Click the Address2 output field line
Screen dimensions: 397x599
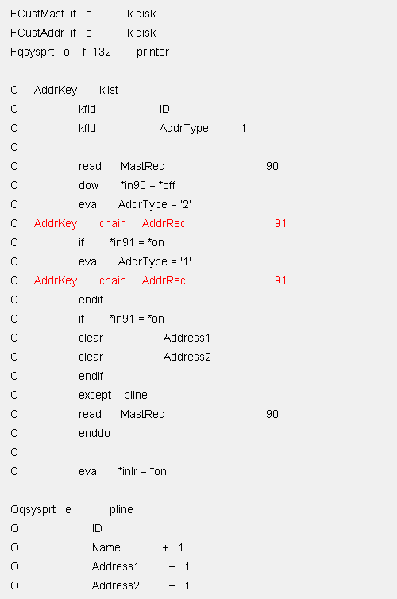(x=100, y=585)
